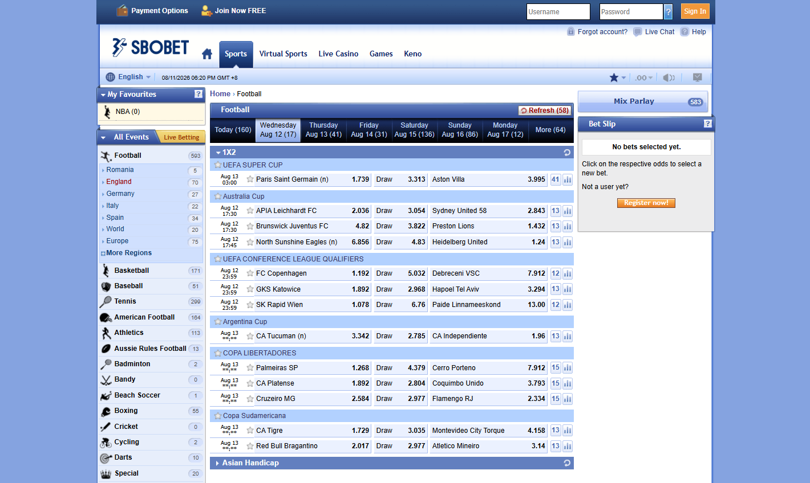
Task: Click Register now! button
Action: point(646,203)
